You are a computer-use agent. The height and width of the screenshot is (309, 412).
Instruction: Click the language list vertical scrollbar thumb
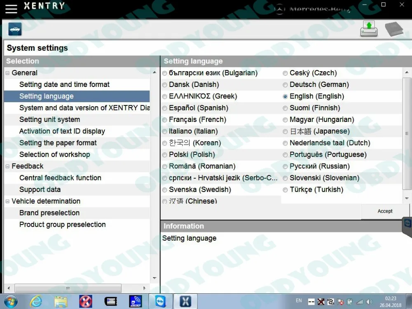click(407, 133)
